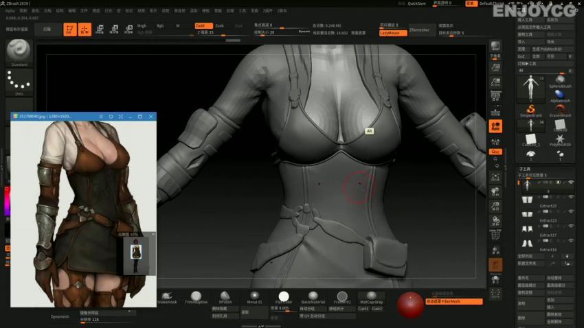Click the QuickSave button
The width and height of the screenshot is (584, 328).
tap(417, 3)
